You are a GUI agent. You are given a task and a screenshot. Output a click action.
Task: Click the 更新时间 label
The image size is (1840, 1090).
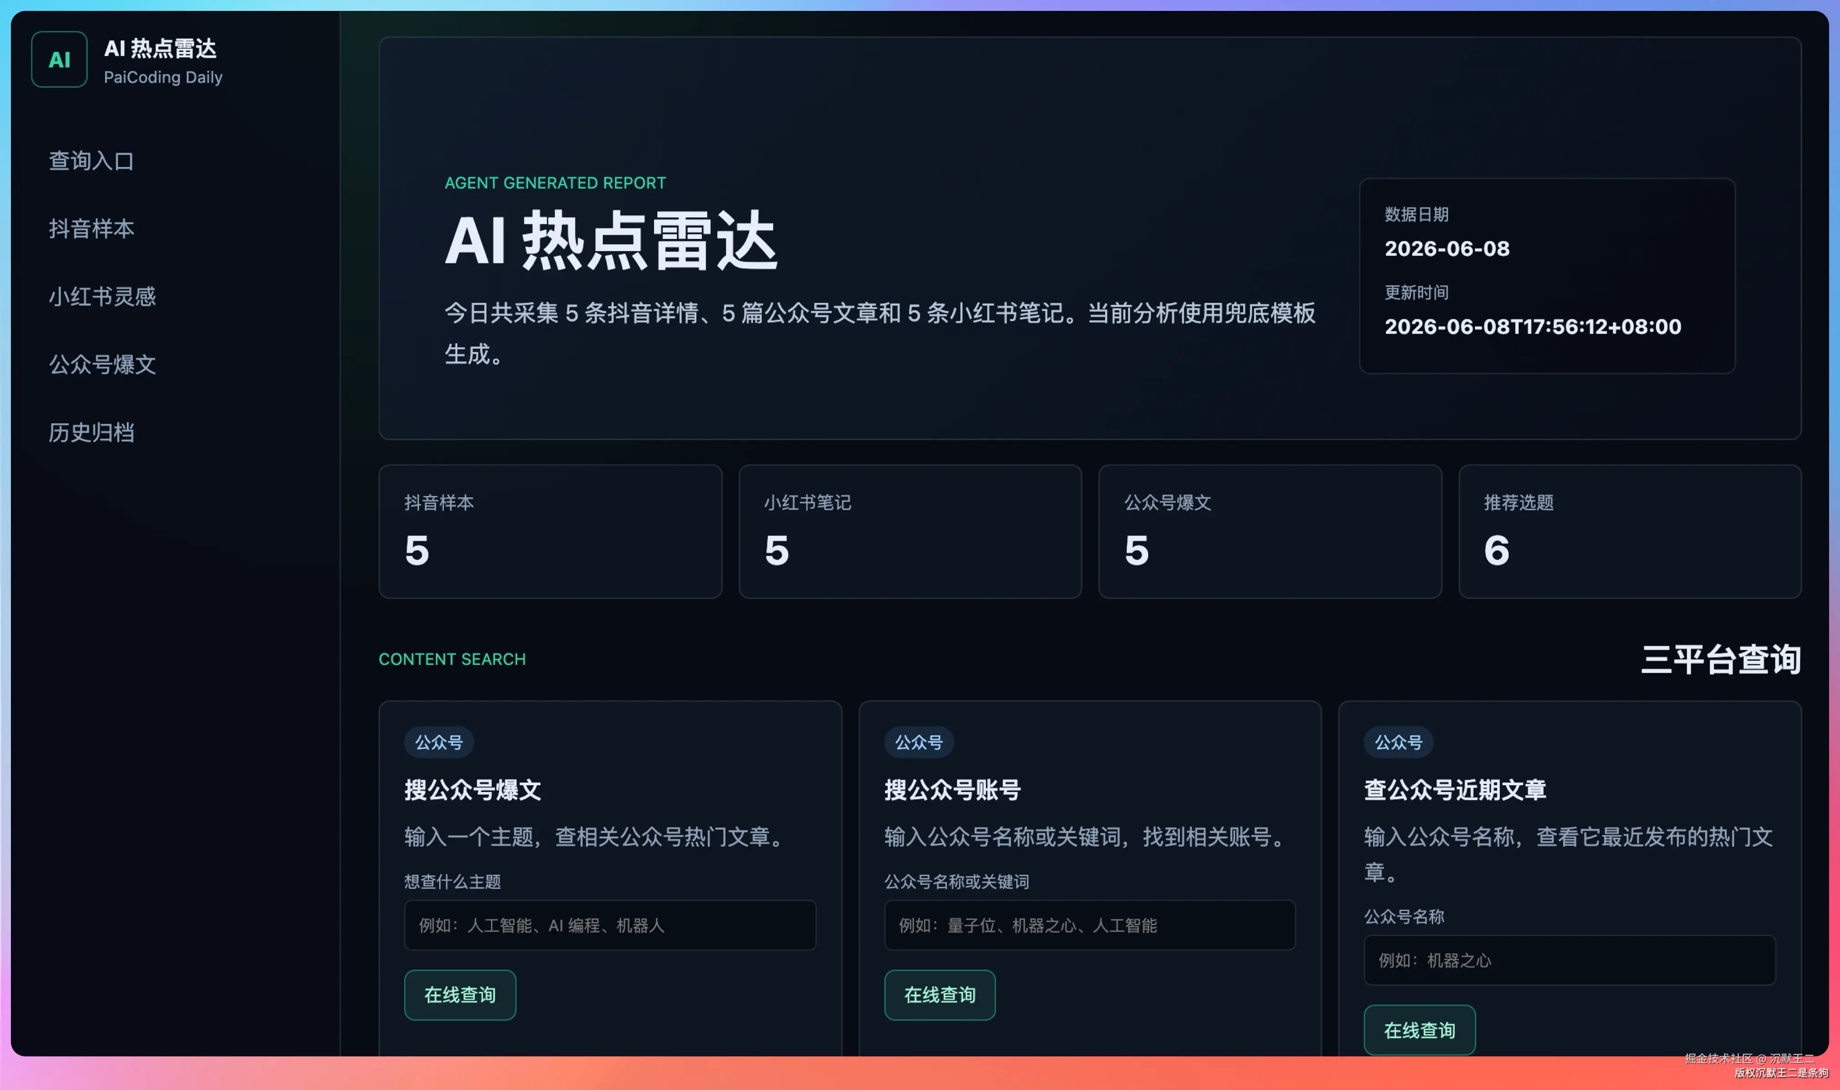tap(1416, 292)
